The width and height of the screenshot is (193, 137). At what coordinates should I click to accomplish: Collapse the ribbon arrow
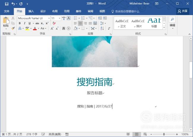coord(189,34)
